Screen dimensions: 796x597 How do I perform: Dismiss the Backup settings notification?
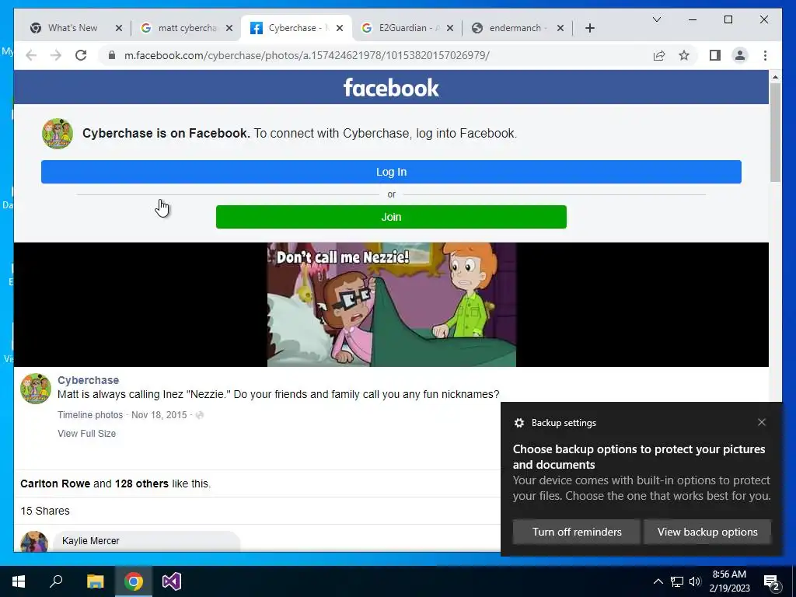762,422
